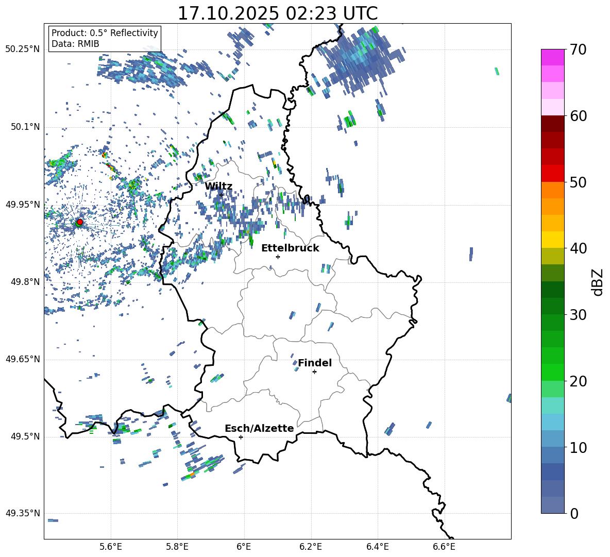The height and width of the screenshot is (557, 610).
Task: Click the 6°E longitude label
Action: 244,547
